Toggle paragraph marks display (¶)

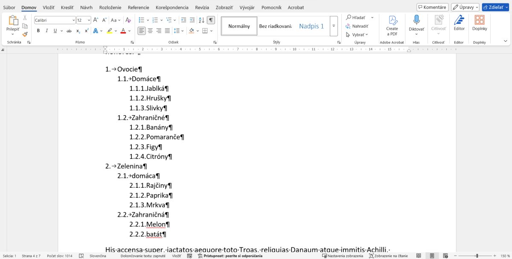211,20
